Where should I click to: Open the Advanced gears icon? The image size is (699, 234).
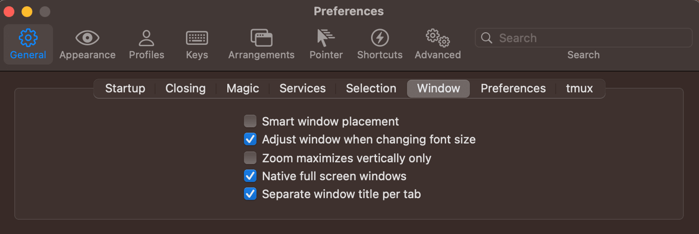pos(438,38)
